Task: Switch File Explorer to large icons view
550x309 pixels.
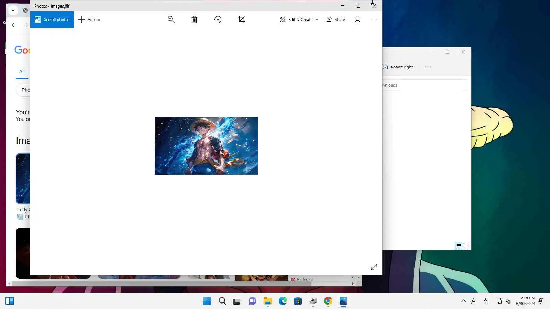Action: 466,246
